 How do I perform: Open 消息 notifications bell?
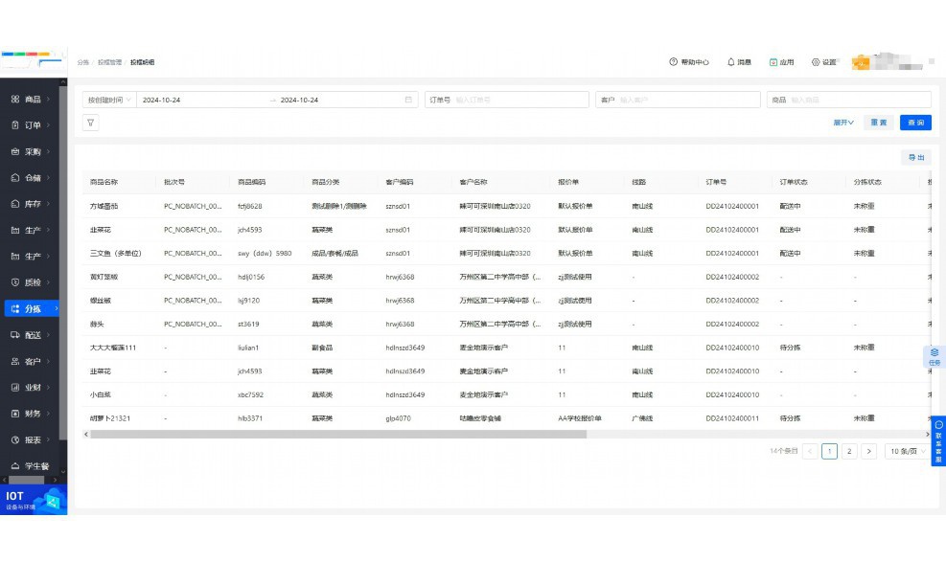click(x=739, y=62)
